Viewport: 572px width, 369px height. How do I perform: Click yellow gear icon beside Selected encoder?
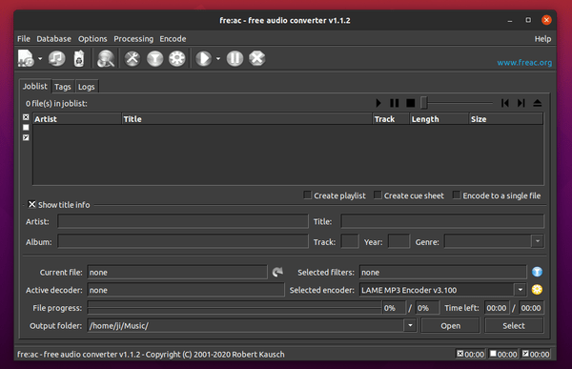click(537, 290)
